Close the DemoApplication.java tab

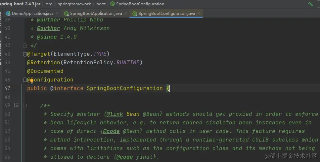pyautogui.click(x=57, y=13)
